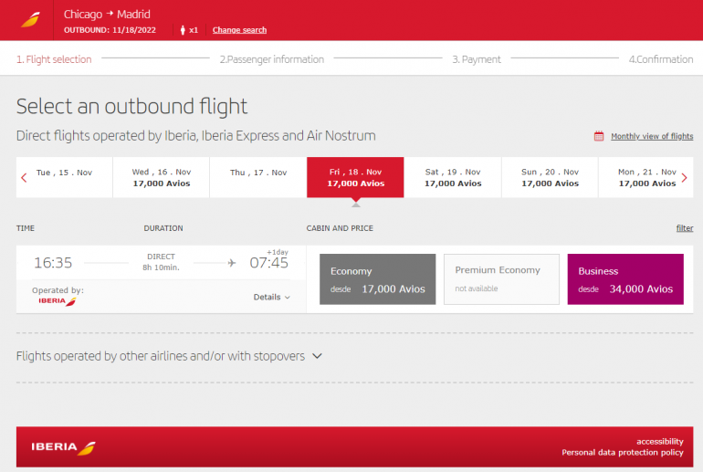Choose Economy fare for 17,000 Avios

[x=377, y=279]
